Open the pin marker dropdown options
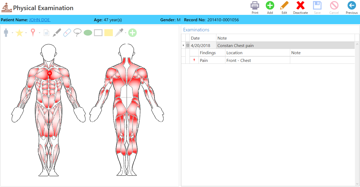 [39, 33]
